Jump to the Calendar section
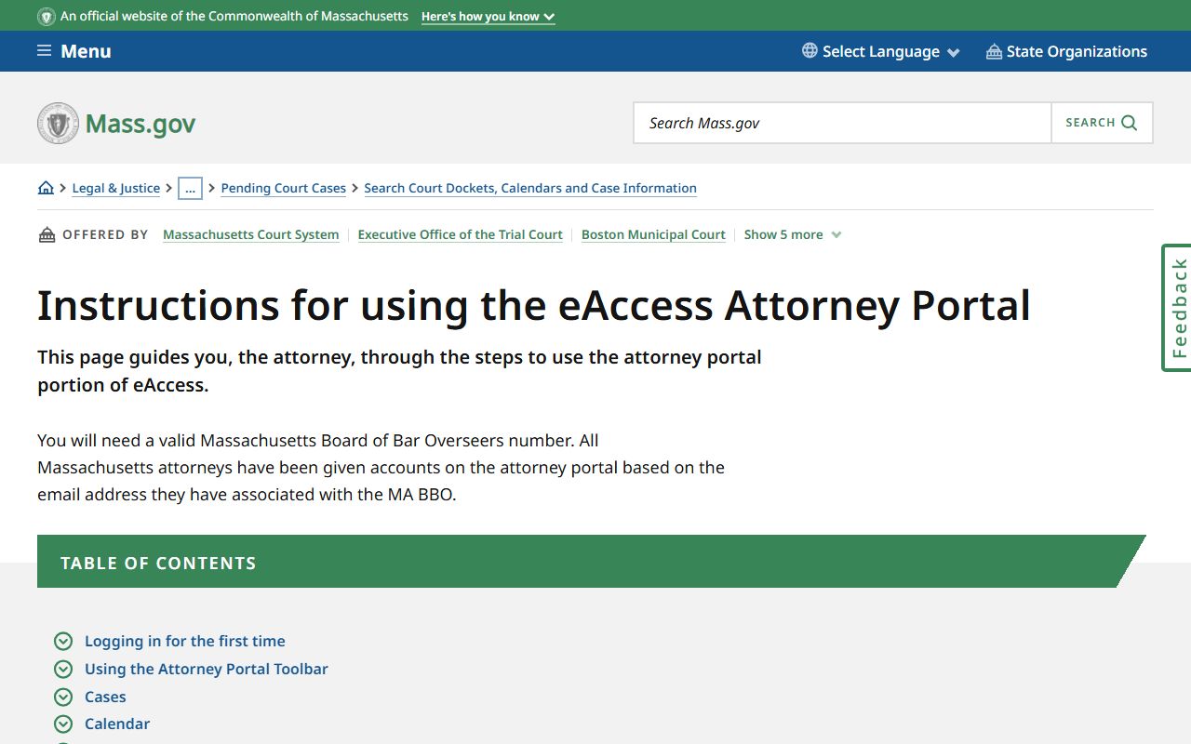The height and width of the screenshot is (744, 1191). (117, 724)
